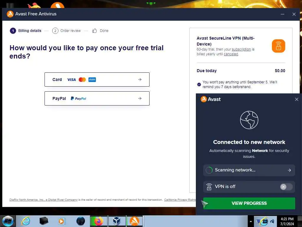Viewport: 302px width, 227px height.
Task: Open Internet Explorer from the taskbar
Action: click(26, 221)
